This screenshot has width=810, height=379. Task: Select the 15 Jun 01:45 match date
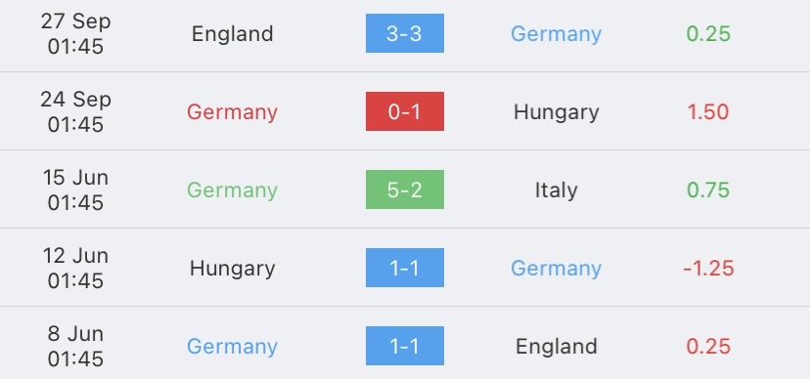(x=75, y=189)
